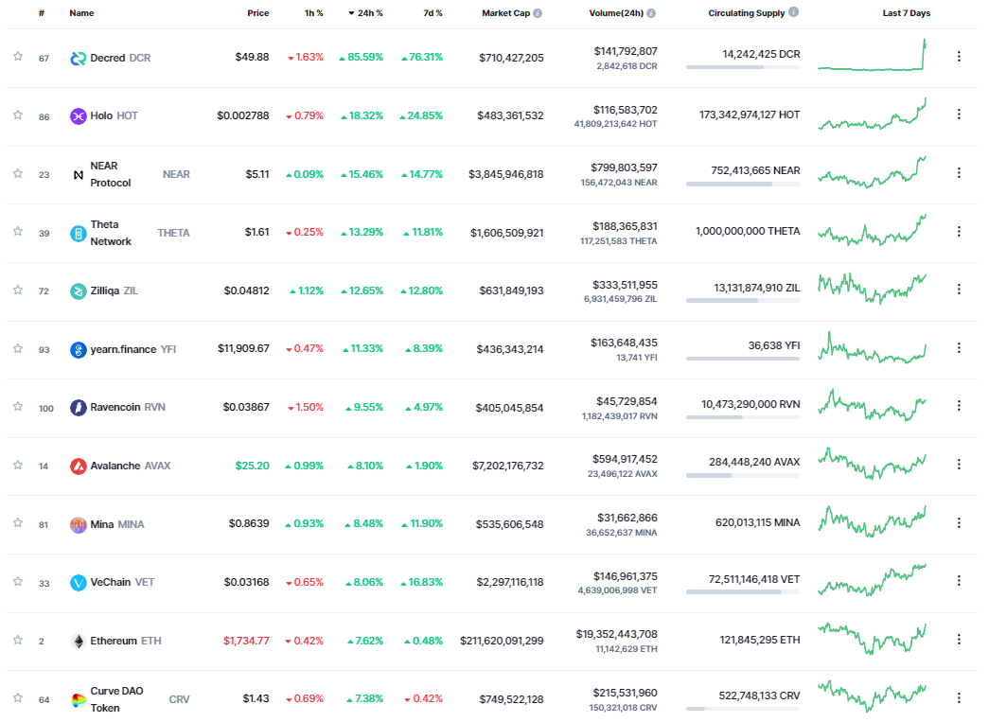
Task: Click the NEAR Protocol logo icon
Action: click(79, 175)
